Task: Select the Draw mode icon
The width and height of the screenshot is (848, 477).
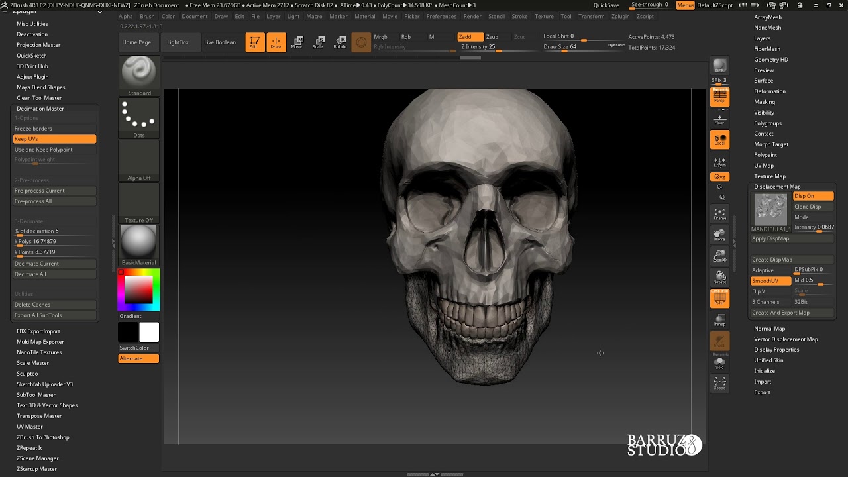Action: [x=276, y=42]
